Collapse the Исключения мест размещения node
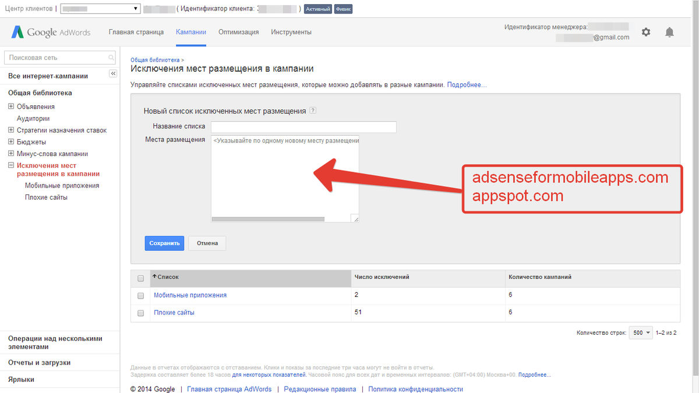699x393 pixels. (x=11, y=165)
